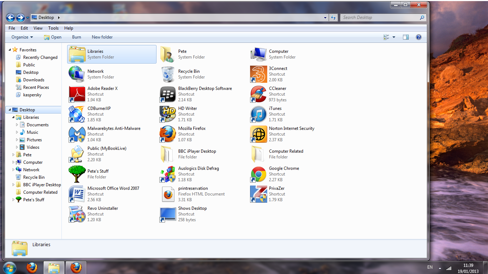488x274 pixels.
Task: Select the Revo Uninstaller shortcut icon
Action: pos(77,214)
